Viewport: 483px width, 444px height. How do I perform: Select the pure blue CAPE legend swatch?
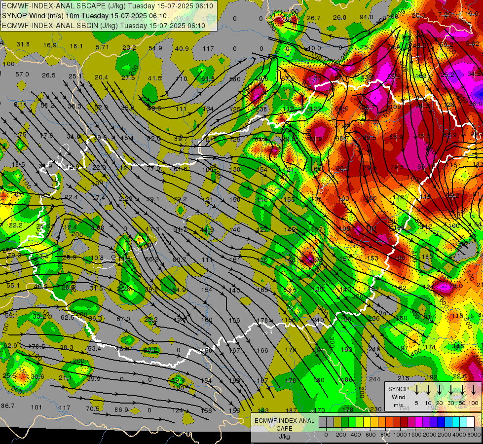coord(441,422)
